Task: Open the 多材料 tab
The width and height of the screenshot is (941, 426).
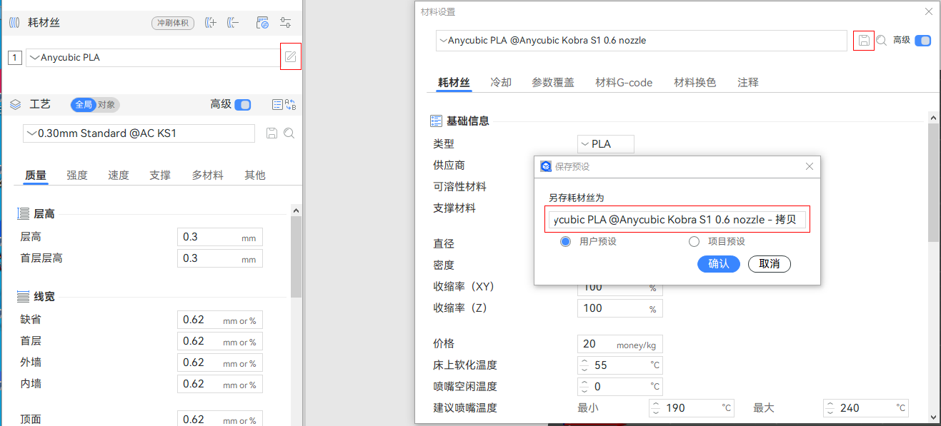Action: click(207, 176)
